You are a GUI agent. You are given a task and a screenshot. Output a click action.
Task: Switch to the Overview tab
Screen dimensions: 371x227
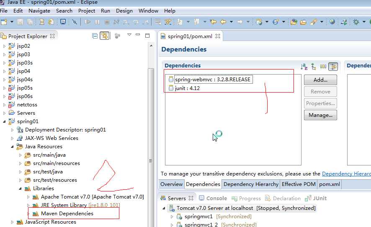(172, 184)
